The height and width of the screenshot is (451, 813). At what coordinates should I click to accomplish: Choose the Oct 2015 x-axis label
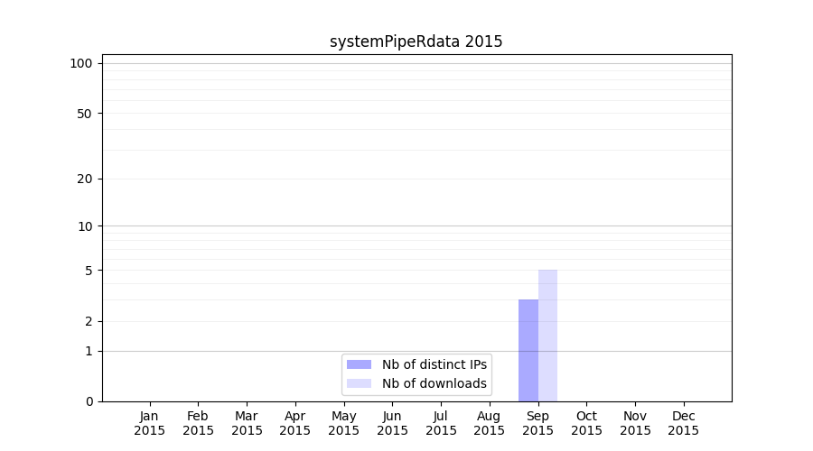tap(586, 423)
